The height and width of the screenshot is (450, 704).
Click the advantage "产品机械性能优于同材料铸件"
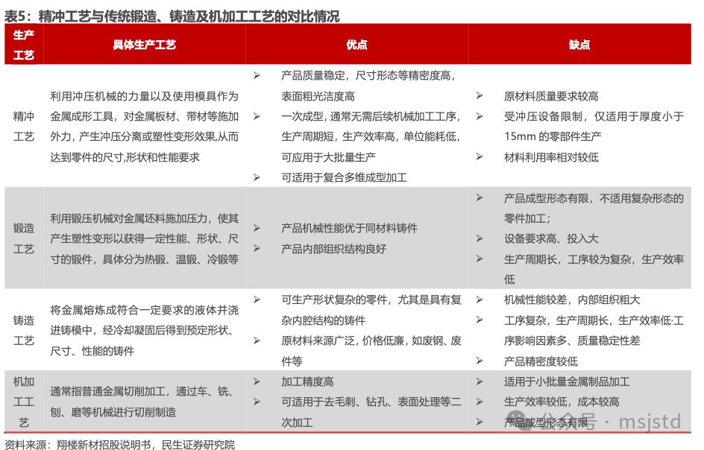pyautogui.click(x=349, y=228)
